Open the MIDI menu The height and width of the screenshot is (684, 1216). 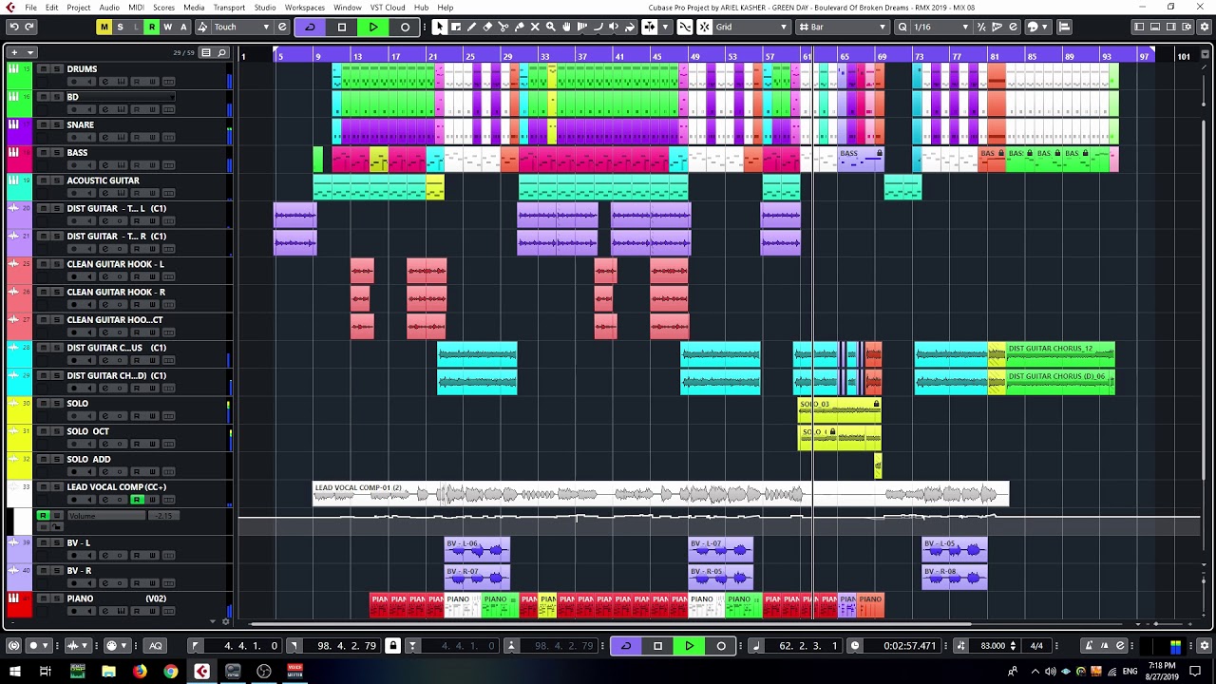137,7
